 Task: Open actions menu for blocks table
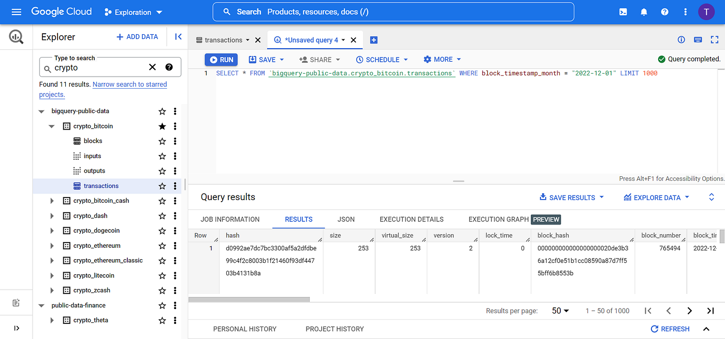tap(175, 141)
